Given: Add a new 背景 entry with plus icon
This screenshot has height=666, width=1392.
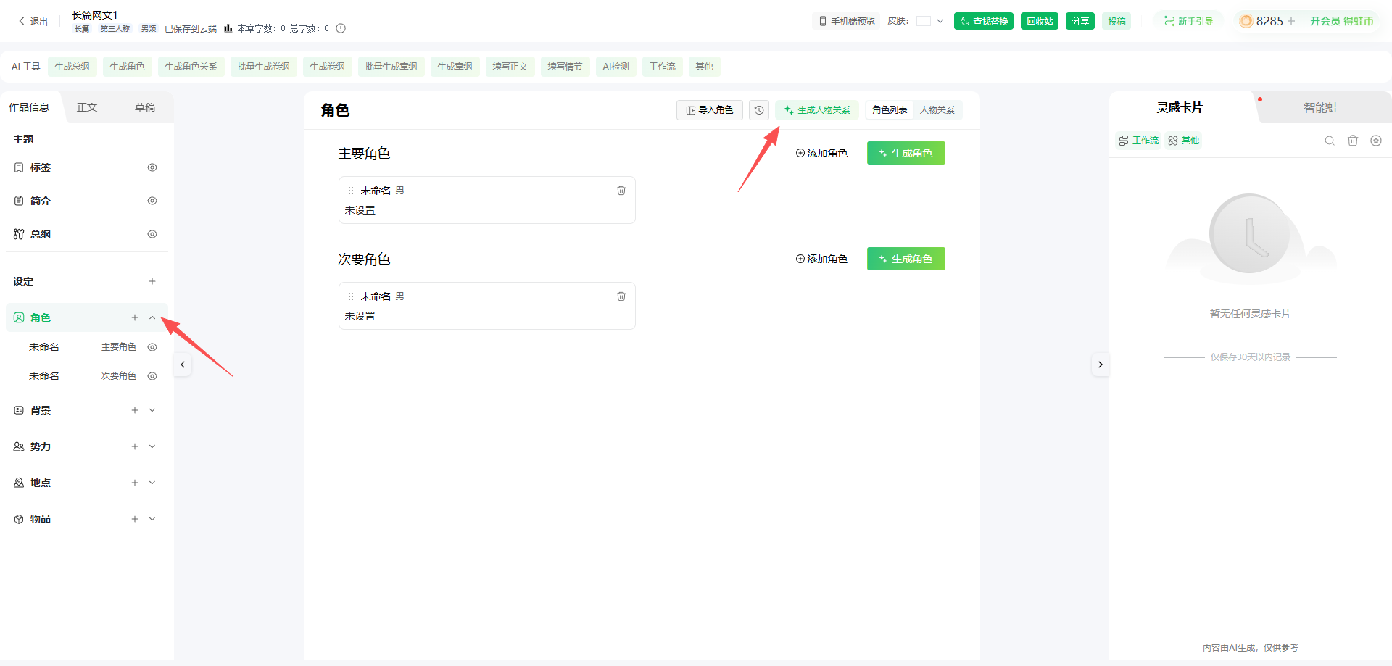Looking at the screenshot, I should pyautogui.click(x=135, y=410).
